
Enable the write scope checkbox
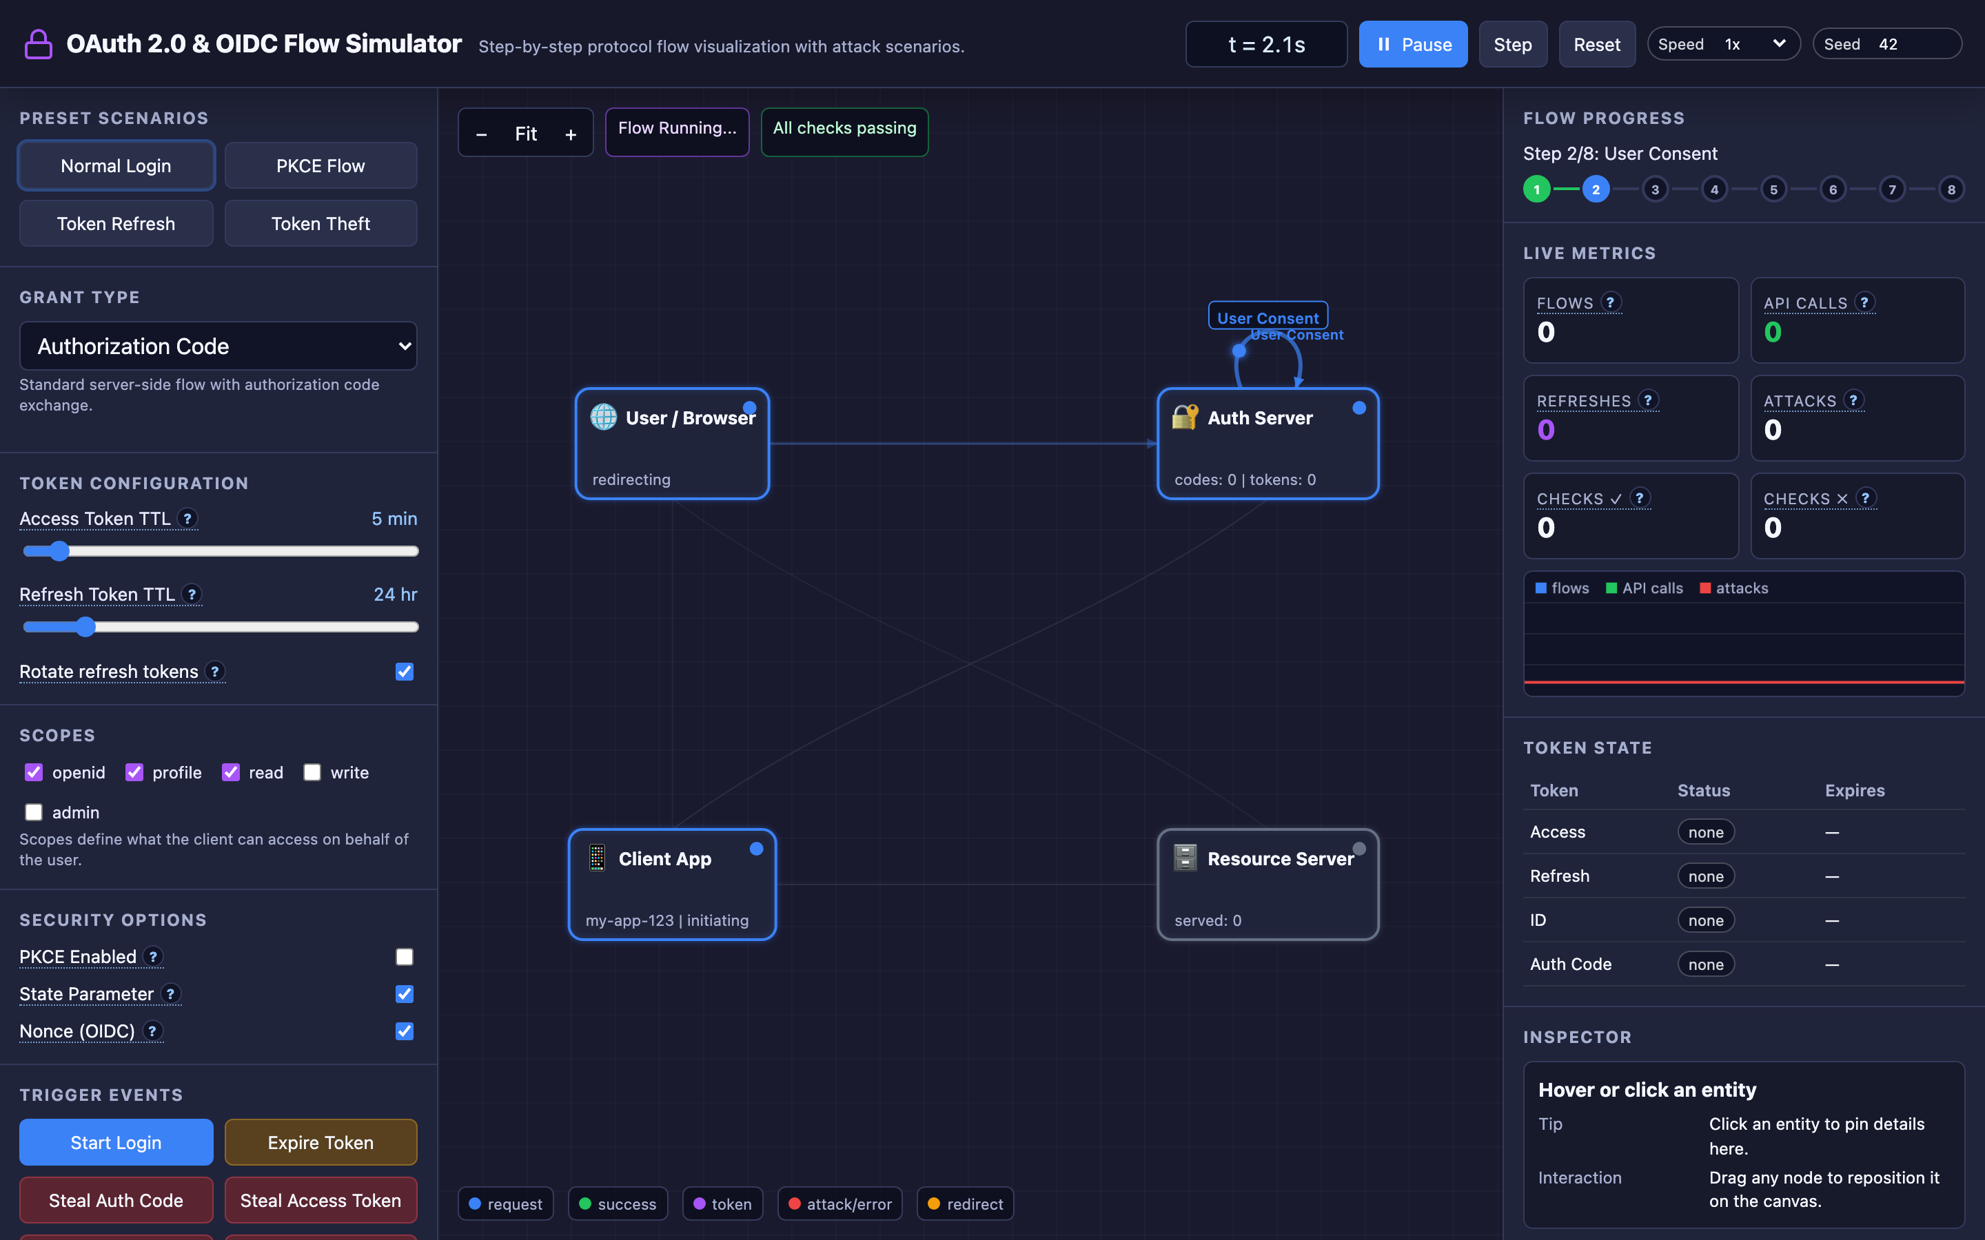click(x=312, y=772)
